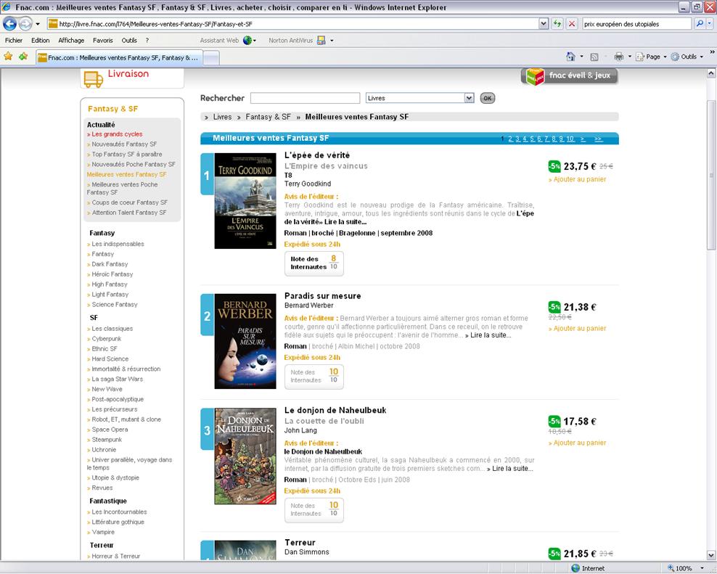Click the fnac éveil & jeux banner
This screenshot has width=717, height=574.
coord(569,76)
